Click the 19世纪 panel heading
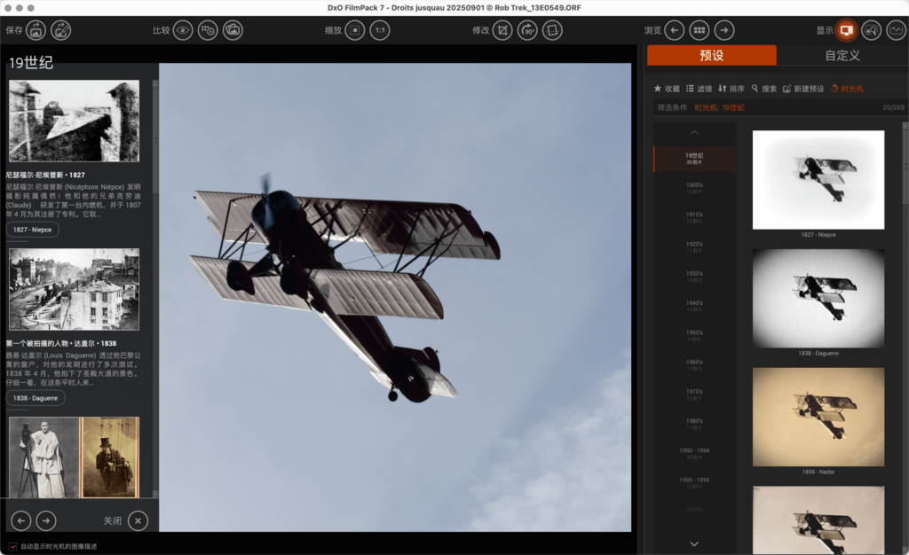This screenshot has height=555, width=909. pyautogui.click(x=31, y=62)
